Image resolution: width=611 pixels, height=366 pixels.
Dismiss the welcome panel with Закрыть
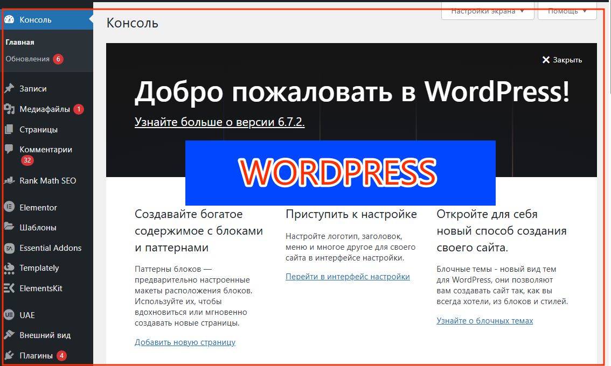(562, 60)
